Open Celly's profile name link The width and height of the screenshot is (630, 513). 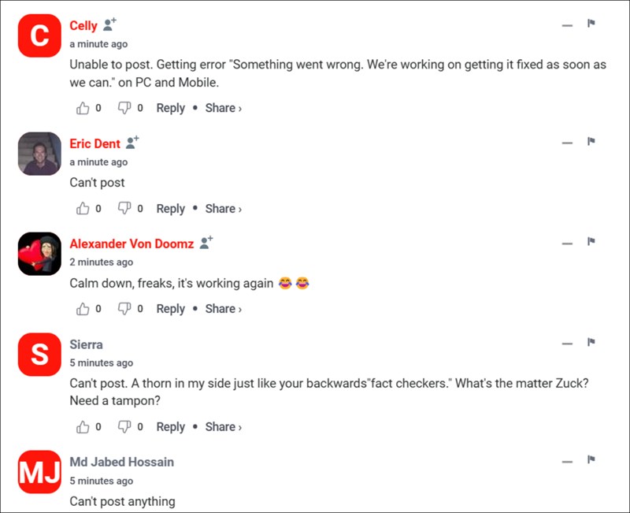click(x=83, y=25)
